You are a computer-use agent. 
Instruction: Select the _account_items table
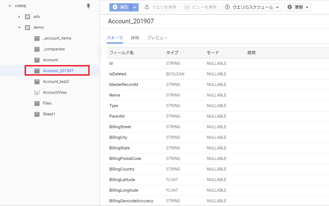click(57, 38)
